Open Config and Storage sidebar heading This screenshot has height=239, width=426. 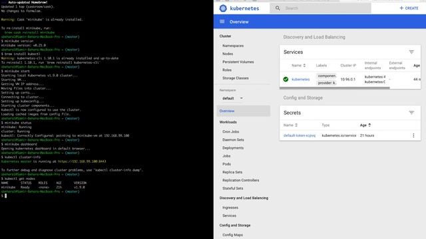coord(235,225)
